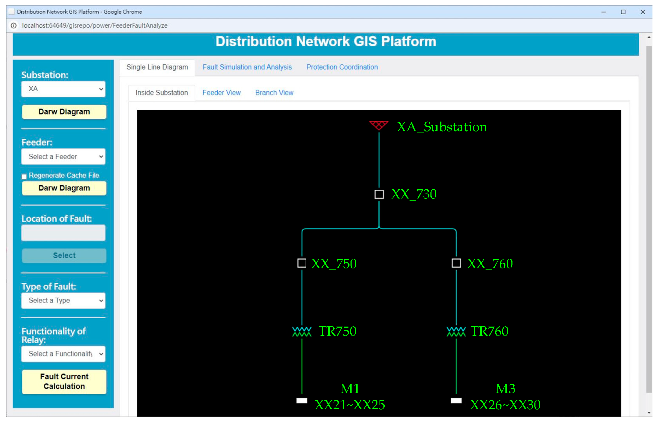The height and width of the screenshot is (427, 659).
Task: Run Fault Current Calculation
Action: 64,382
